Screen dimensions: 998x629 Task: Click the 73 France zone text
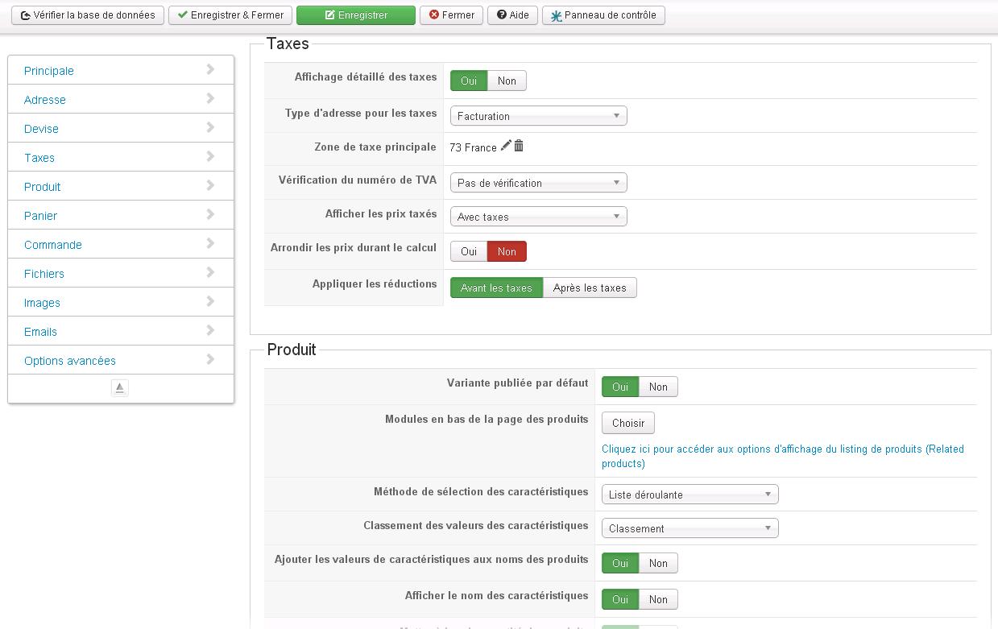point(474,147)
